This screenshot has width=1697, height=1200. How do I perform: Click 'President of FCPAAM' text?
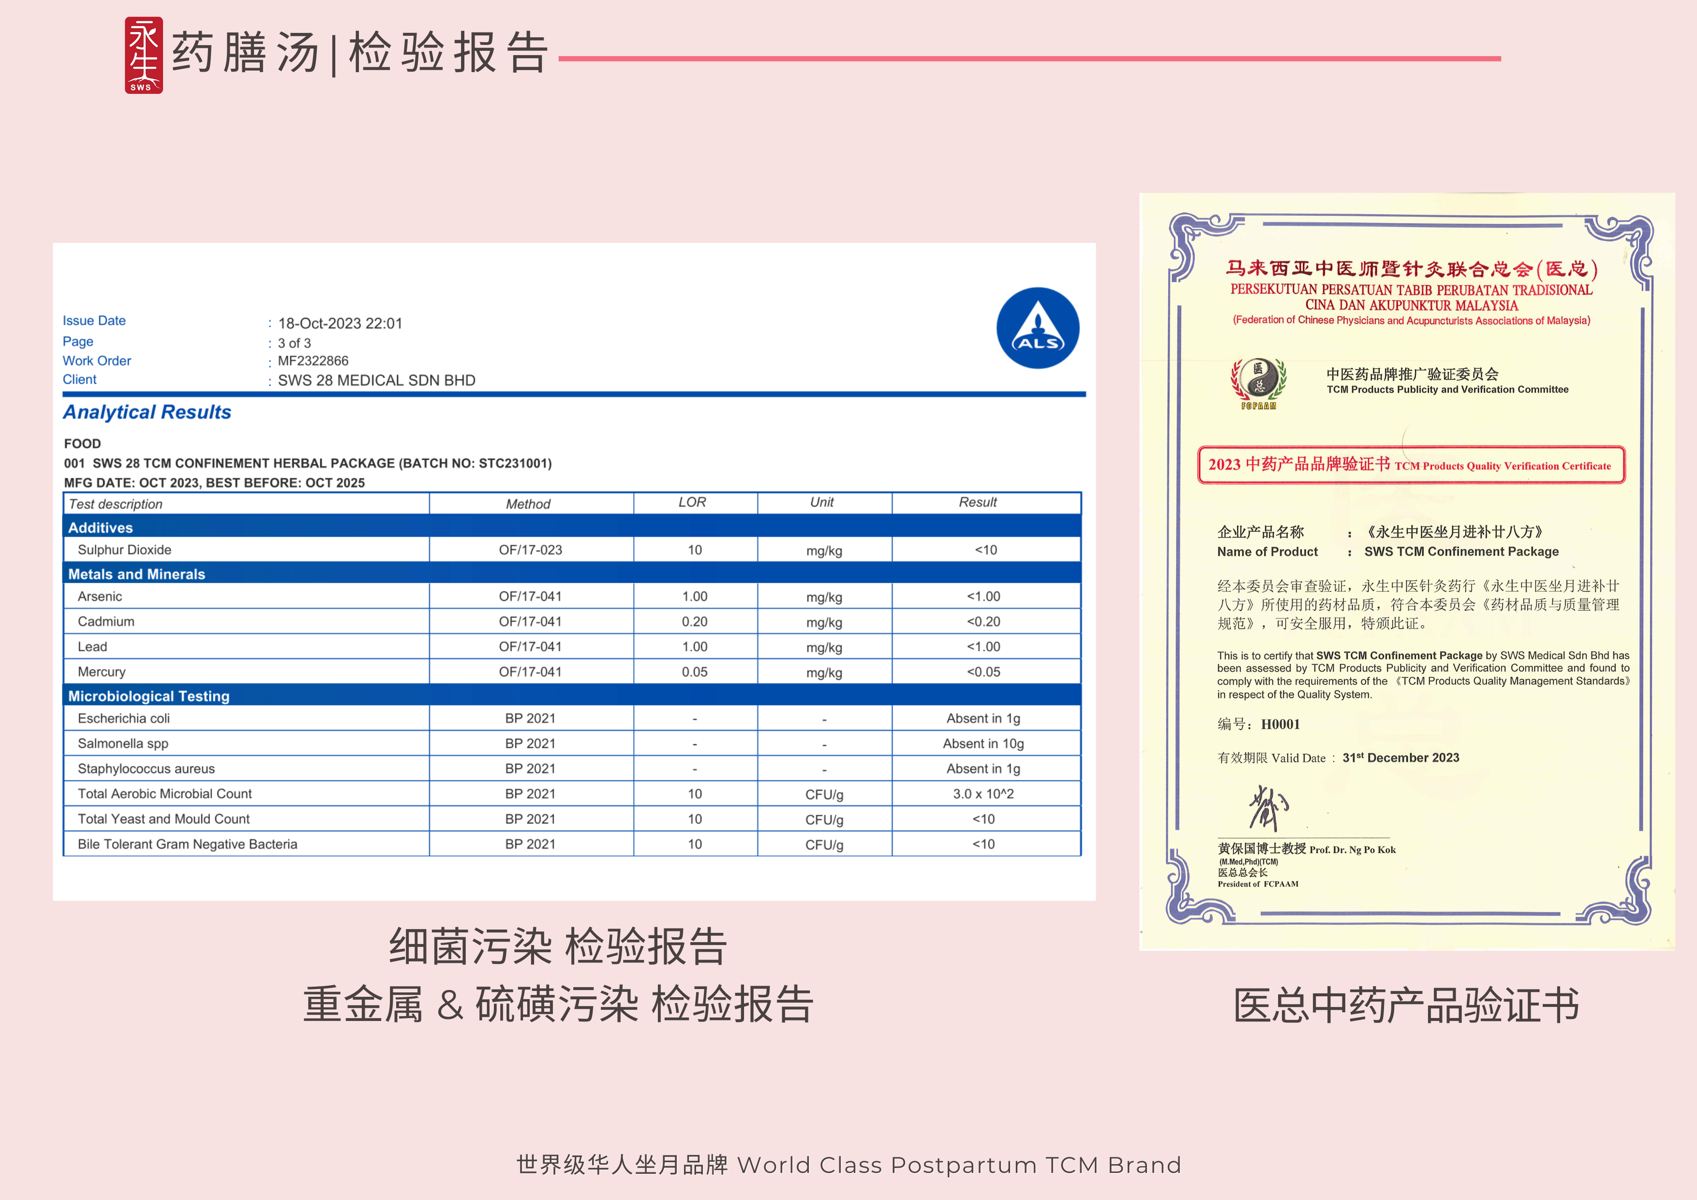(x=1258, y=884)
